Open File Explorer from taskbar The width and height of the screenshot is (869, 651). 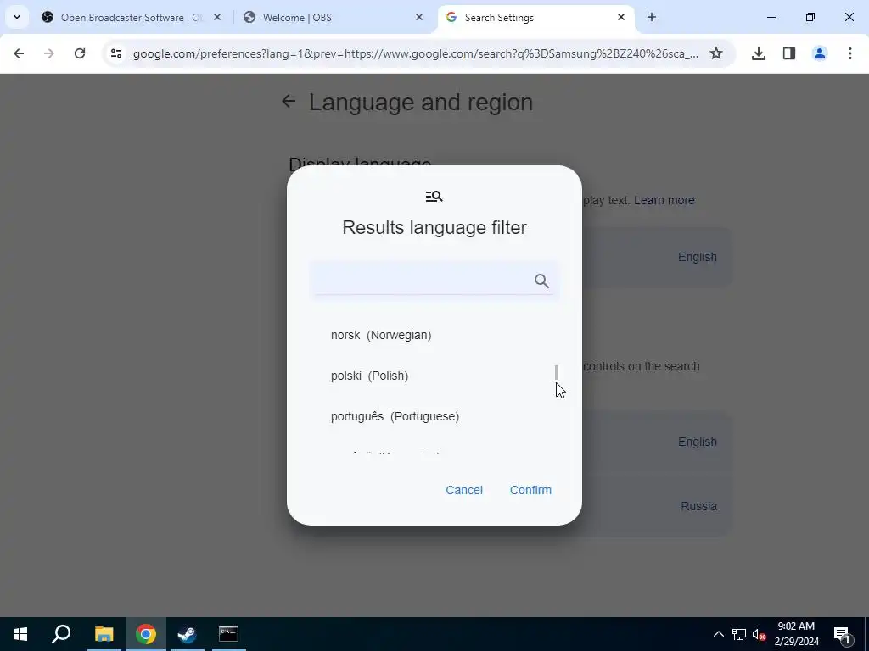click(x=104, y=634)
